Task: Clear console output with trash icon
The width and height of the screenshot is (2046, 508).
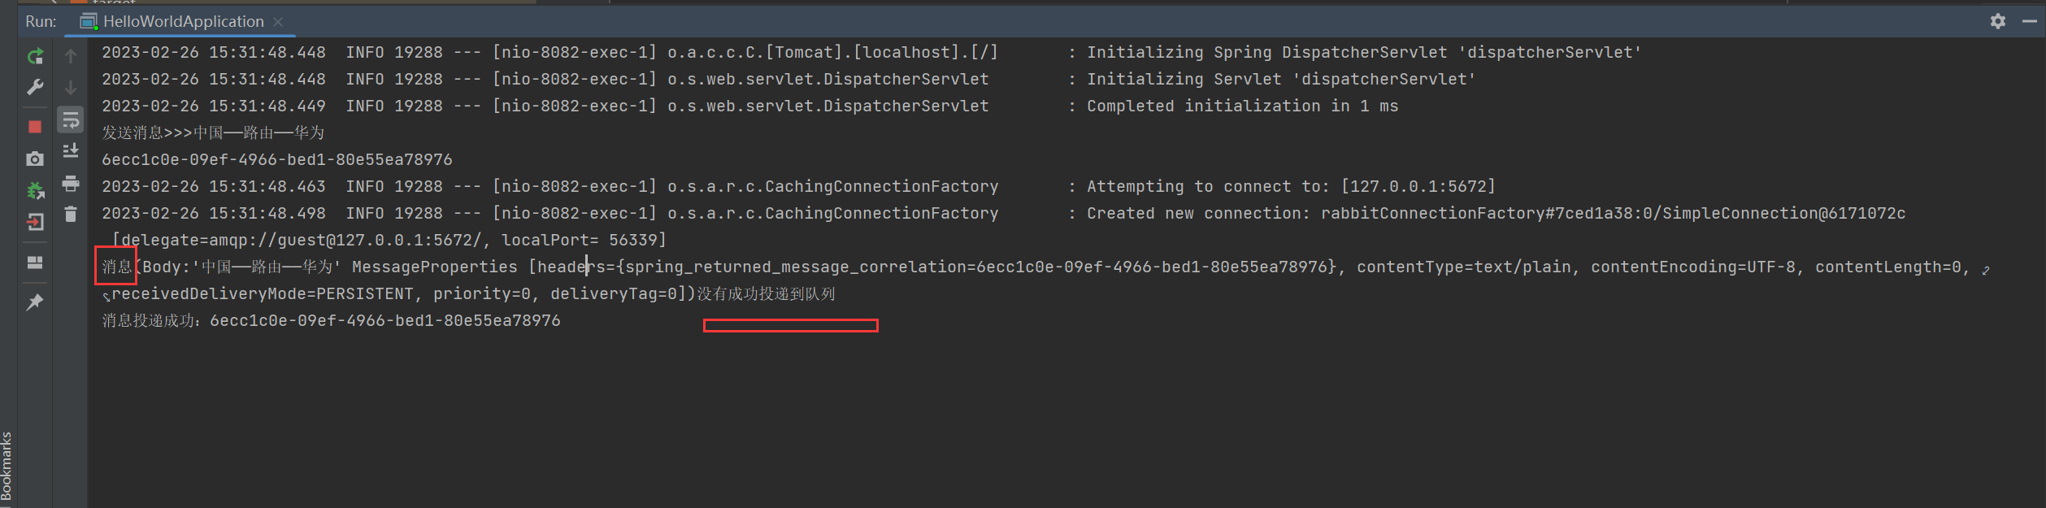Action: (x=71, y=214)
